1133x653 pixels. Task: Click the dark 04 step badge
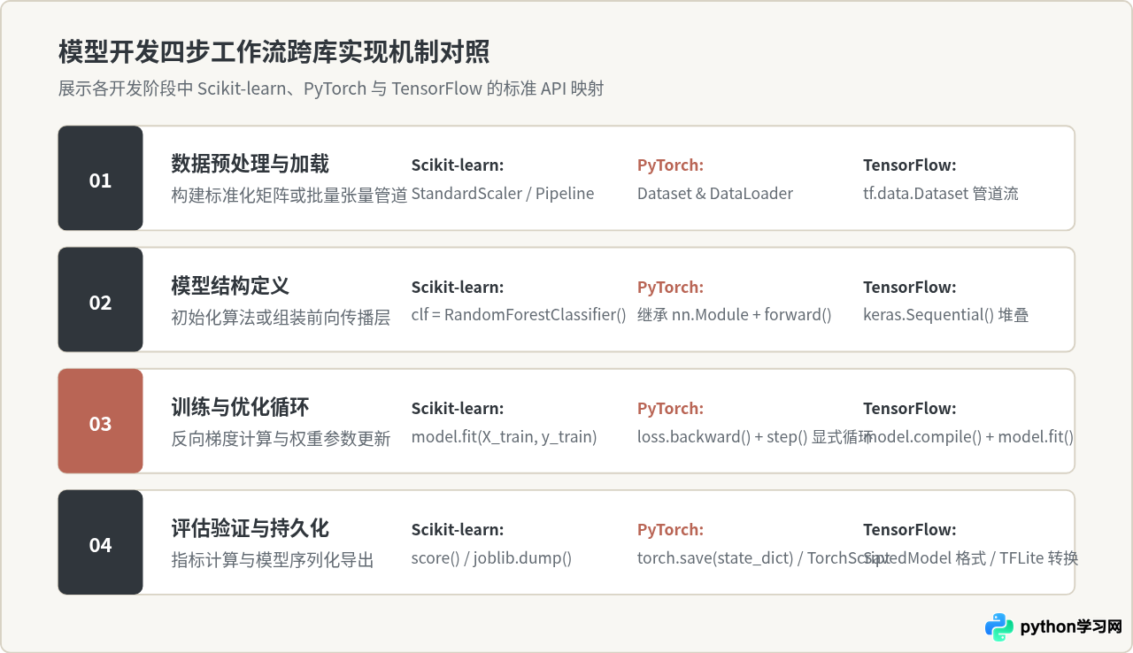coord(101,542)
